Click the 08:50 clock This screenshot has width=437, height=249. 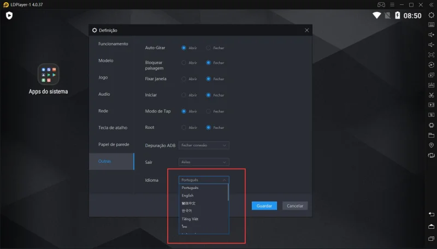click(x=412, y=16)
